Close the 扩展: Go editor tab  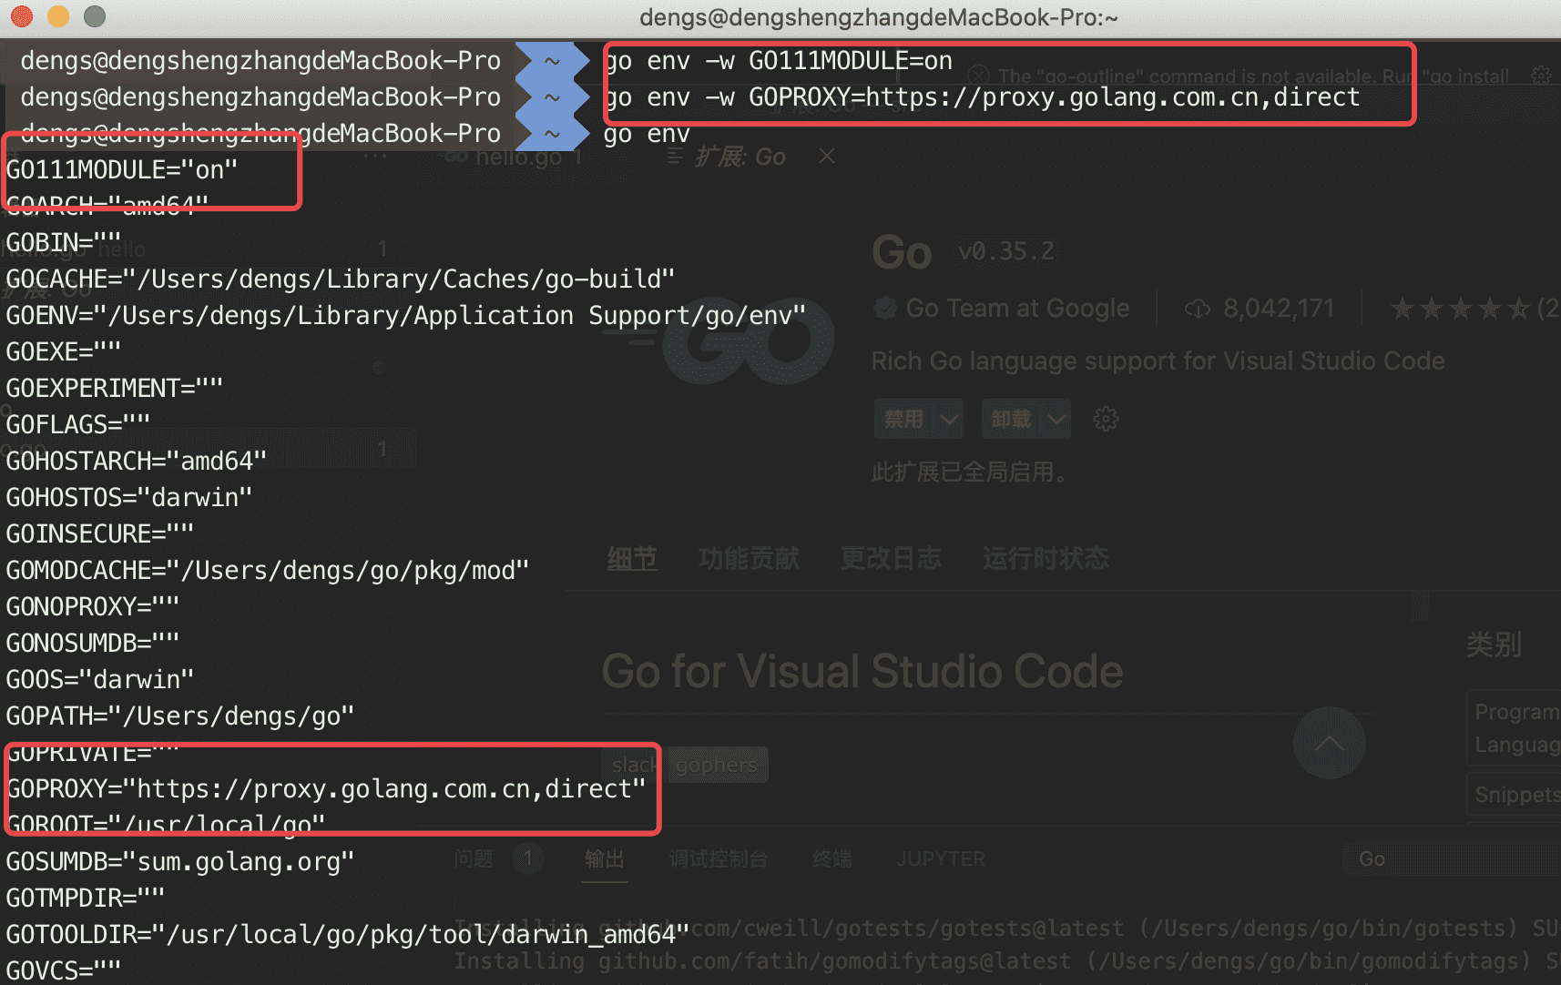point(826,156)
